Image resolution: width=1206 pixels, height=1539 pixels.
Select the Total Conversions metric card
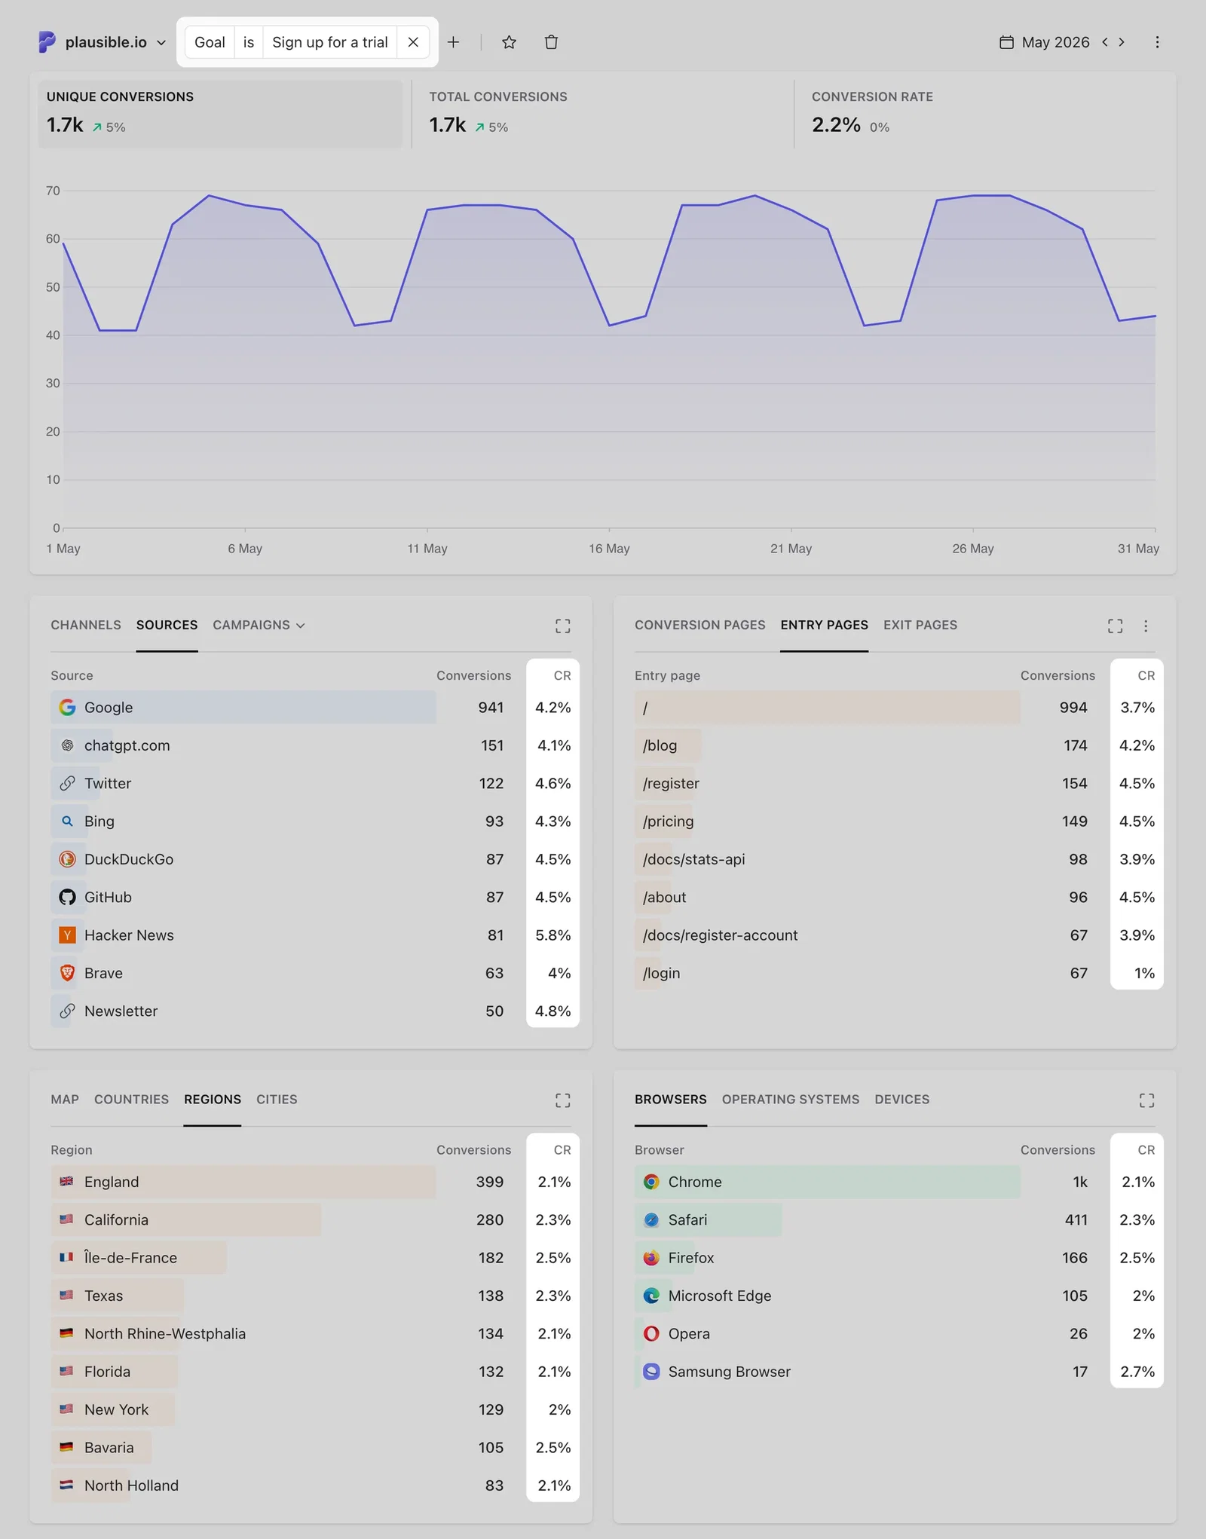pos(601,114)
